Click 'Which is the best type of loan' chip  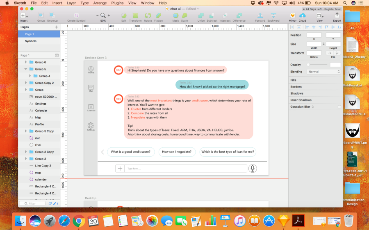pos(228,152)
